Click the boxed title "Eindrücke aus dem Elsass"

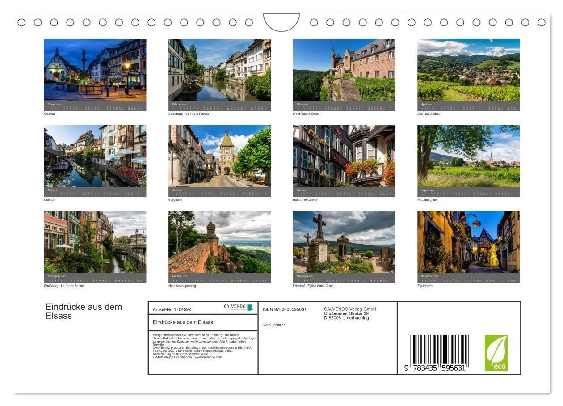click(183, 322)
